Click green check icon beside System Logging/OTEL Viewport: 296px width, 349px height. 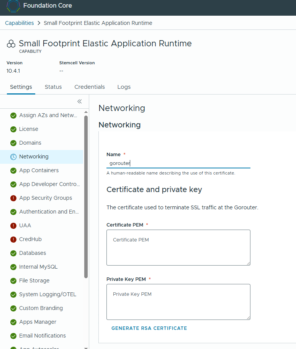[13, 295]
